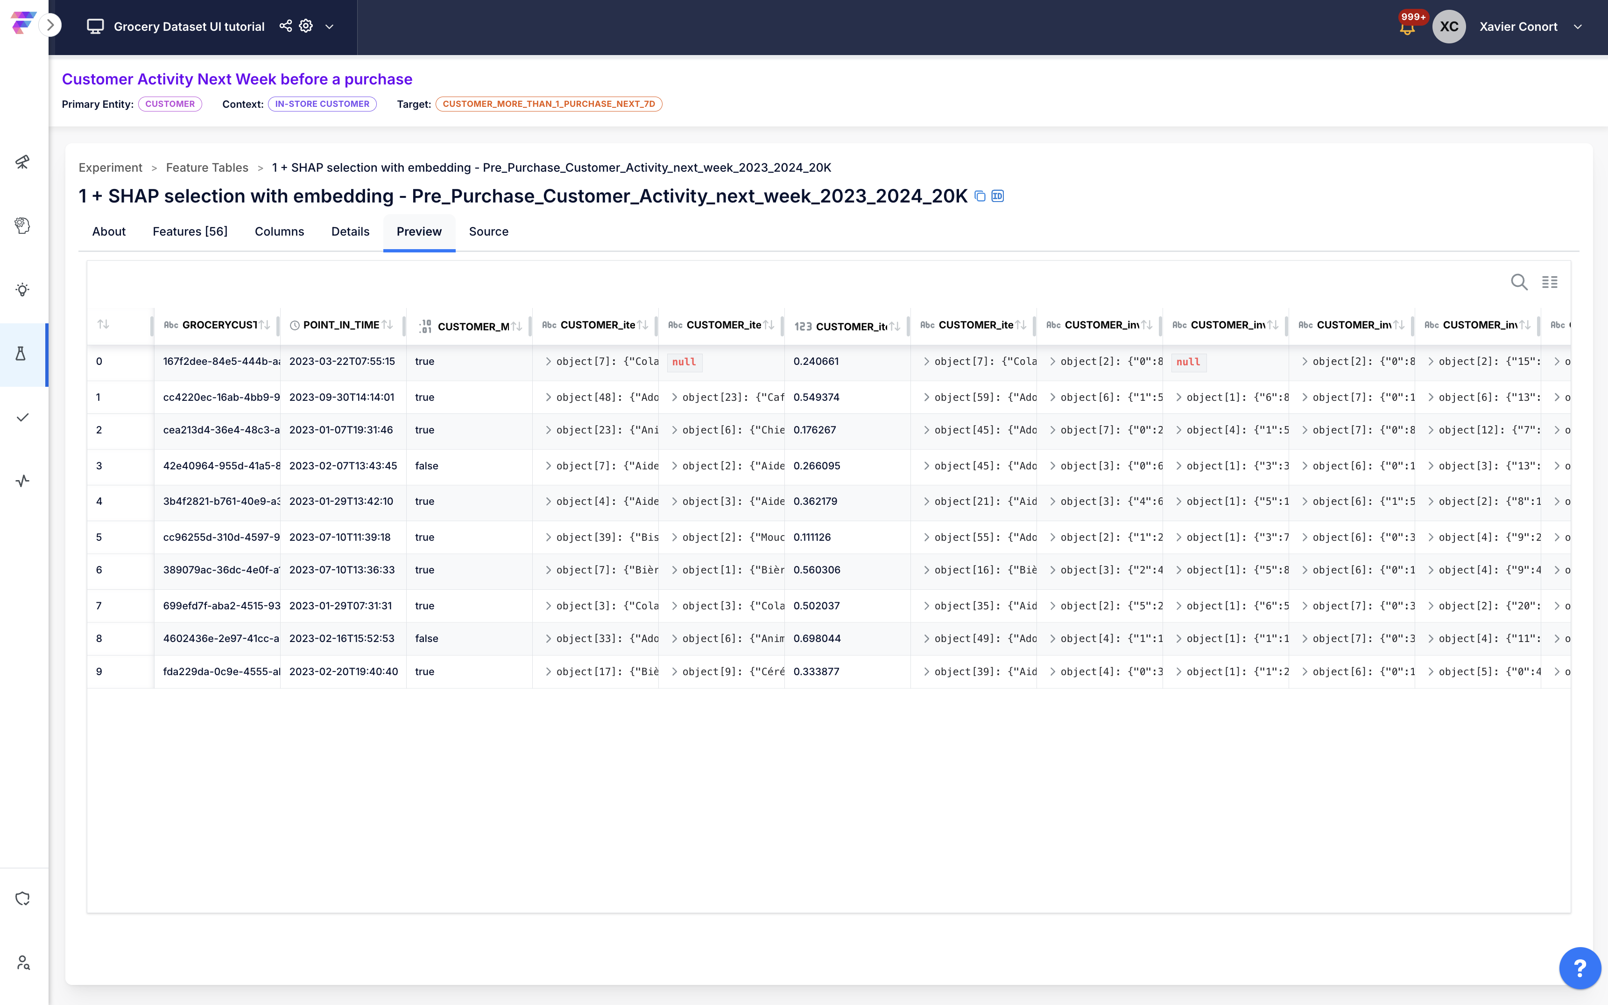Expand the sidebar with the arrow toggle
The image size is (1608, 1005).
[x=50, y=25]
